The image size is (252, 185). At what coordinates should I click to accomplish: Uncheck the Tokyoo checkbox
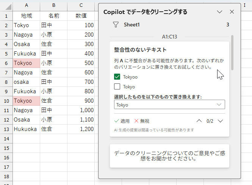point(117,77)
